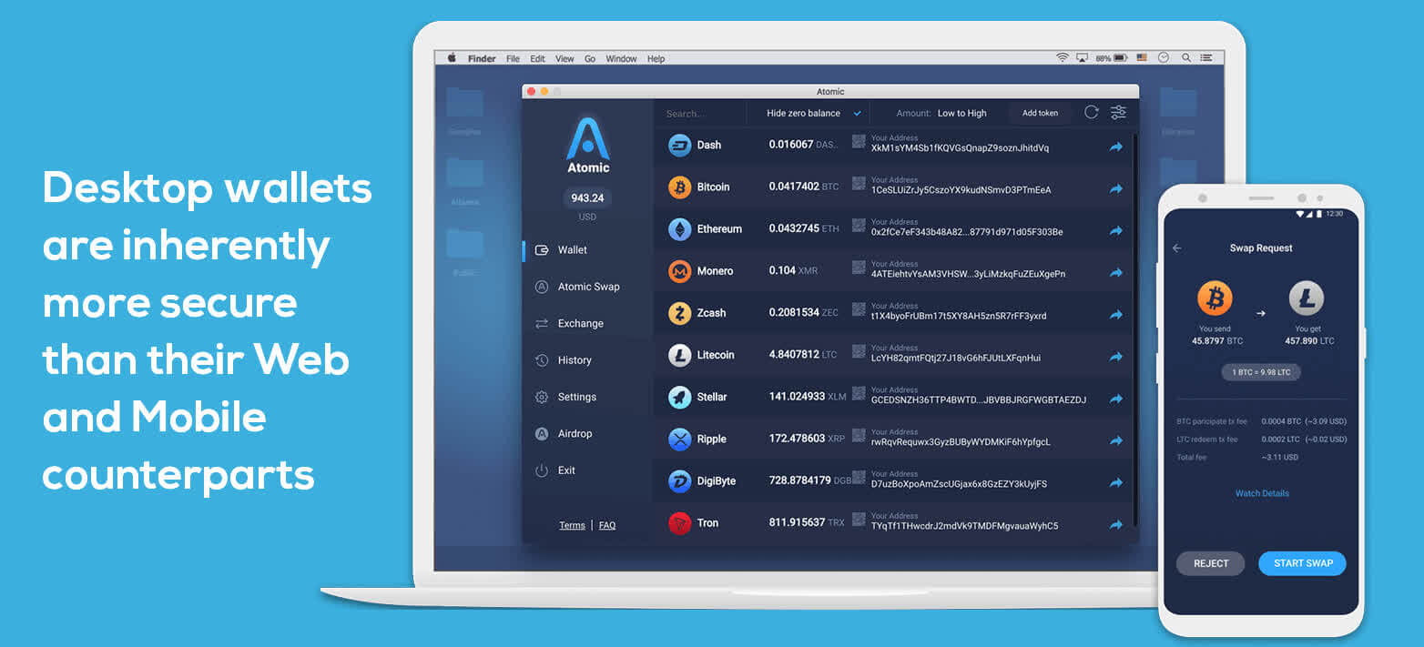
Task: Open the filter settings sliders icon
Action: coord(1118,113)
